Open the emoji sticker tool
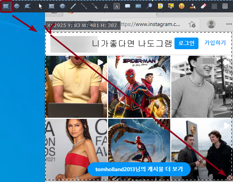Image resolution: width=233 pixels, height=182 pixels. (181, 6)
